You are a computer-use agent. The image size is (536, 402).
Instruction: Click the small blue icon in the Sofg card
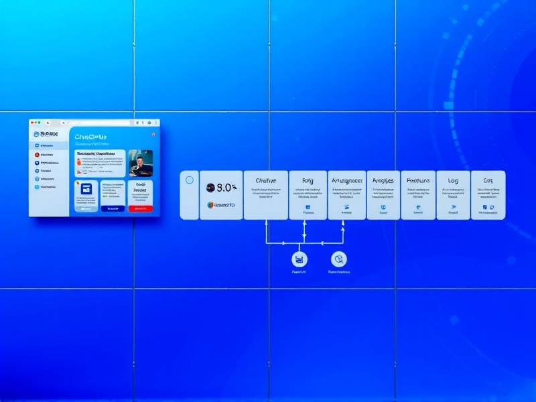pos(307,208)
